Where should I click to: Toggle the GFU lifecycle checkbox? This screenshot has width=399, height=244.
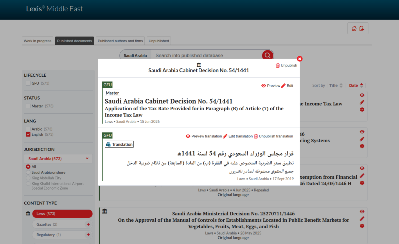coord(28,83)
